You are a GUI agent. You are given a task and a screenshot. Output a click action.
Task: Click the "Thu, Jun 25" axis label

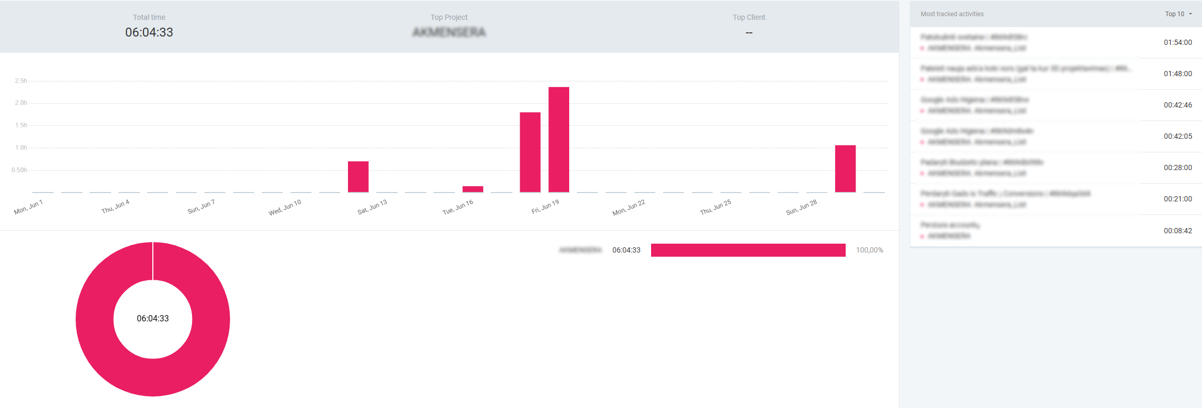[716, 207]
